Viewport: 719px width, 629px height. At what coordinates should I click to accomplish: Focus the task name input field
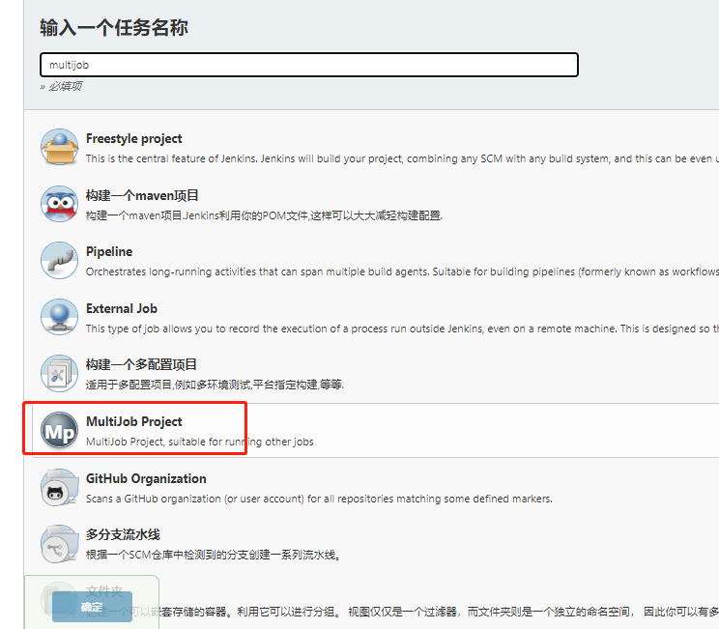(309, 65)
